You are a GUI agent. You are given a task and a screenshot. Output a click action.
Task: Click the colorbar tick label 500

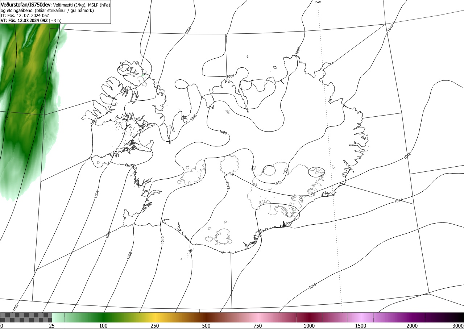point(206,326)
